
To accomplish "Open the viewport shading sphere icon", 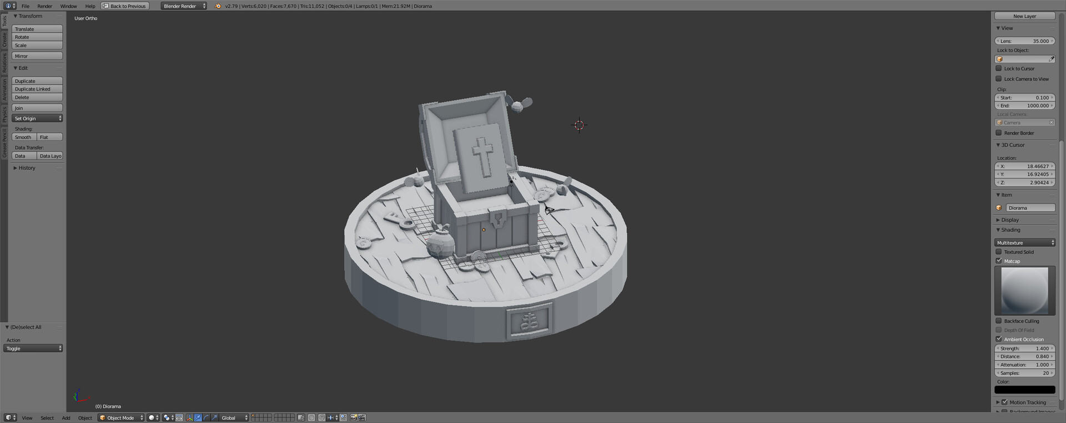I will 153,417.
